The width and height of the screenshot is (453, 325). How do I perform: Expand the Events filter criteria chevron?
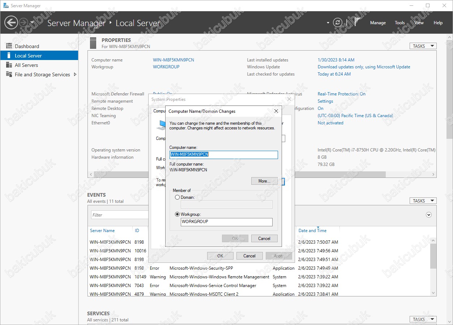click(429, 215)
